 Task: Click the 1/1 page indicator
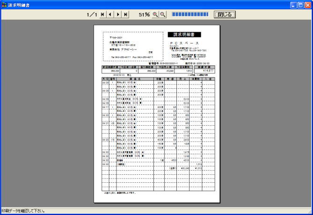[92, 14]
